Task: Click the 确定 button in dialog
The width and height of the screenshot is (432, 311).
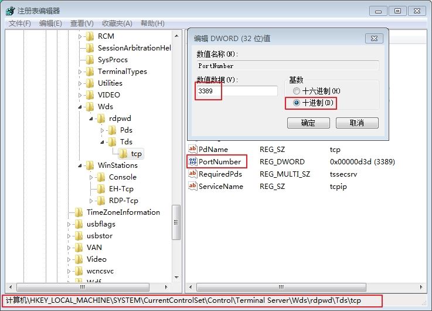Action: [308, 123]
